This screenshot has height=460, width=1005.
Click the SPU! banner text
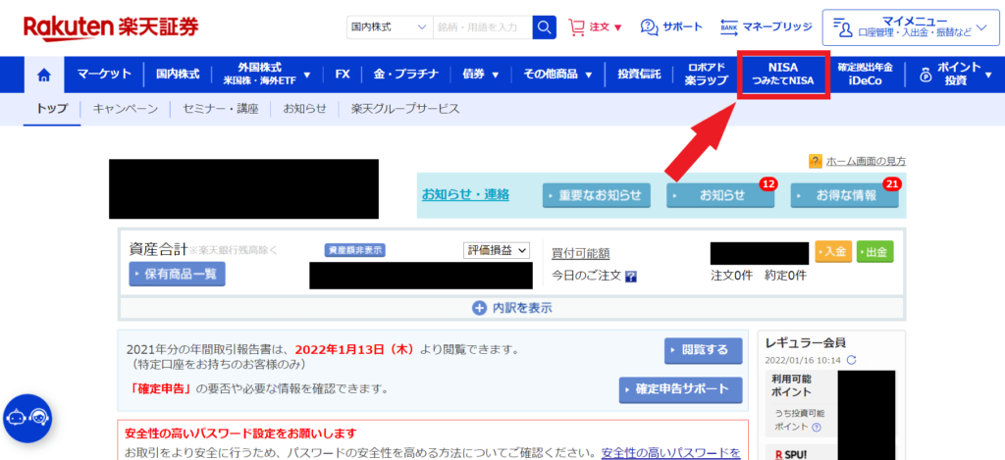(792, 454)
